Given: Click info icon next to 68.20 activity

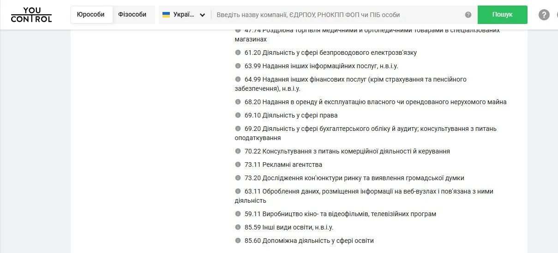Looking at the screenshot, I should pos(238,102).
